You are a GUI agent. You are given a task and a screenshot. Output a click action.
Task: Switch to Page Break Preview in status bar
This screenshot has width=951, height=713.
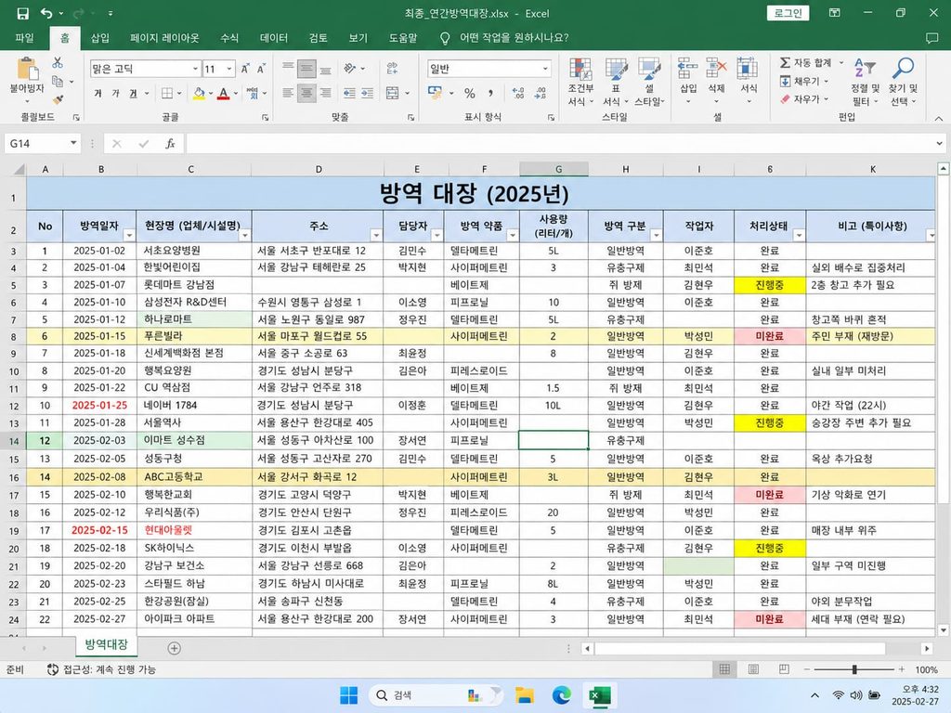click(x=784, y=669)
